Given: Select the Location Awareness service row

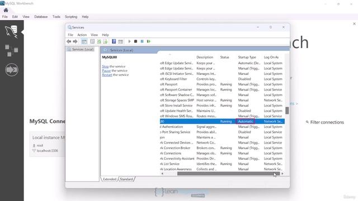Looking at the screenshot, I should pyautogui.click(x=222, y=169).
